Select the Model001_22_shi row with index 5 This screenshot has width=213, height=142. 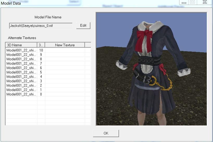point(48,72)
